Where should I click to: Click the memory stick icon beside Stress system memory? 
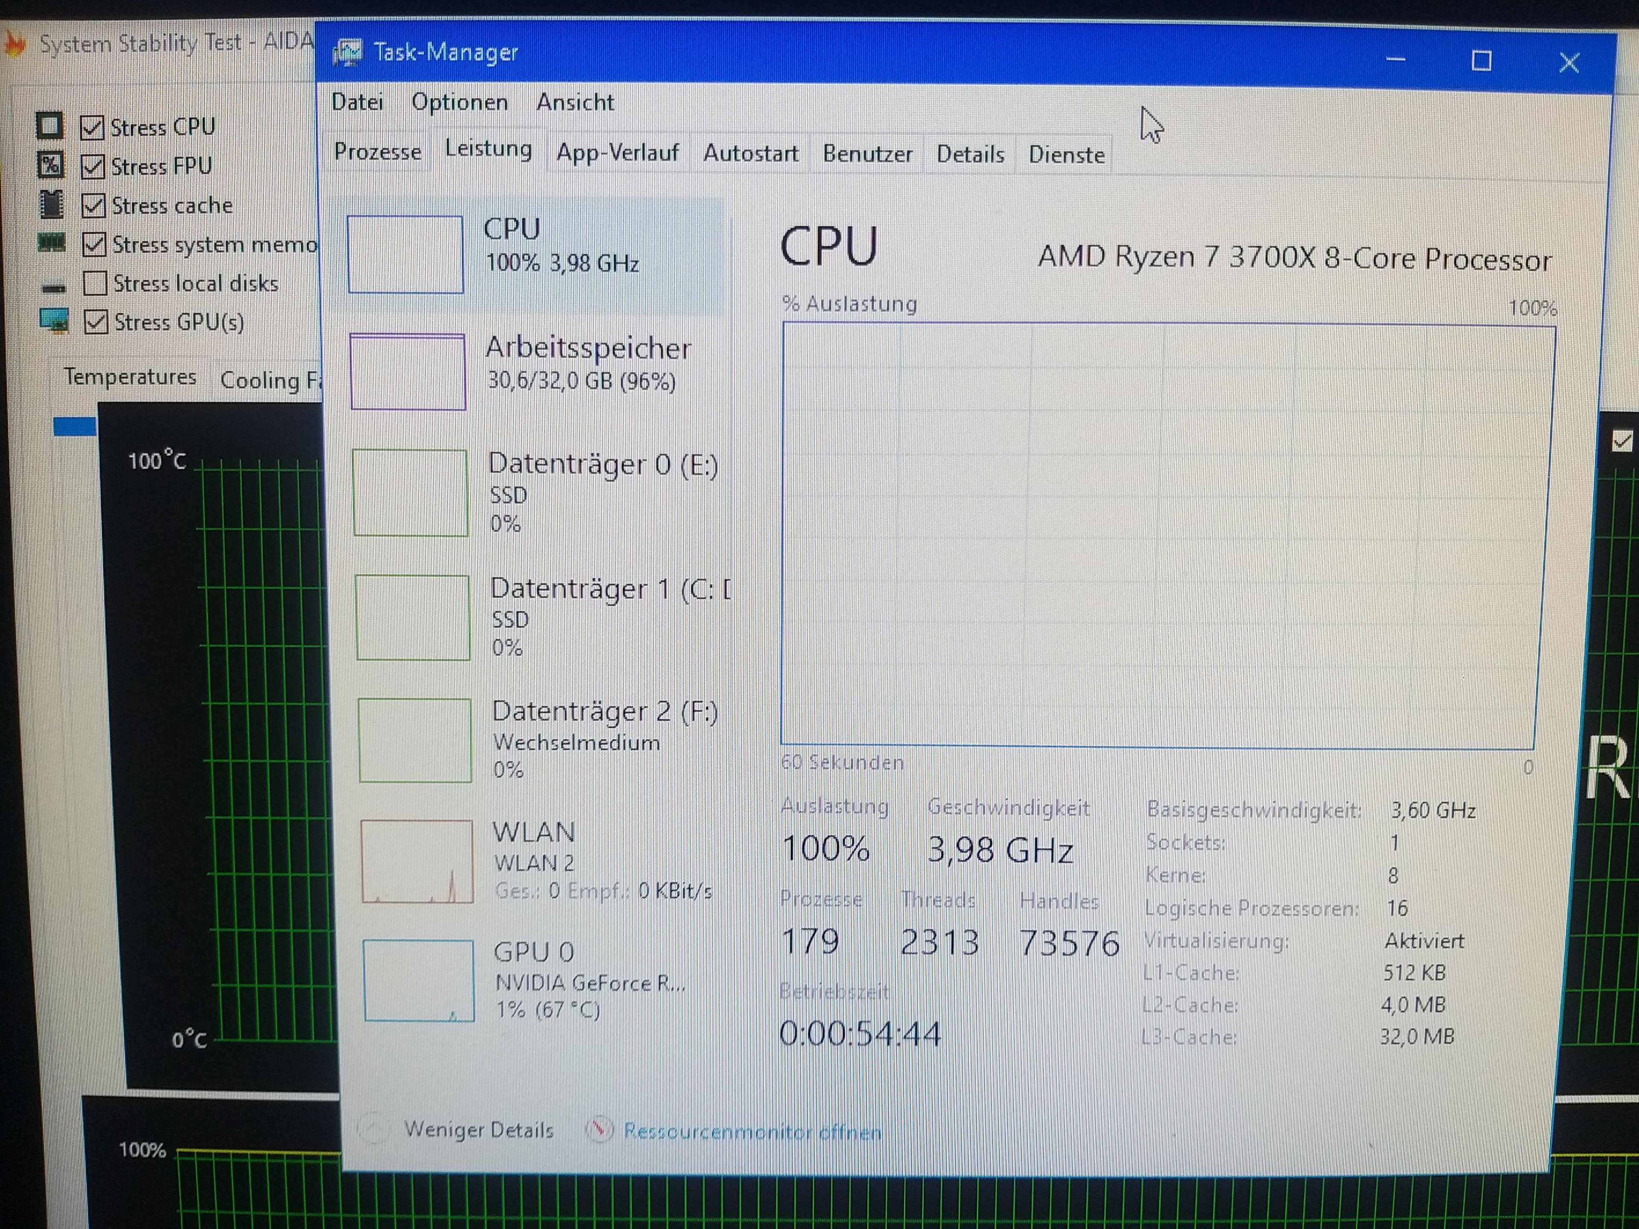(52, 243)
